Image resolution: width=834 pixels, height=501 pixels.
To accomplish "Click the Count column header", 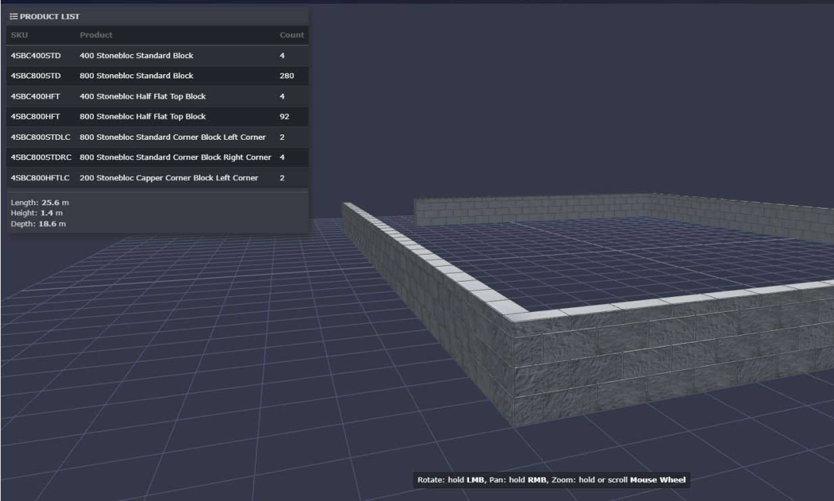I will [x=291, y=34].
